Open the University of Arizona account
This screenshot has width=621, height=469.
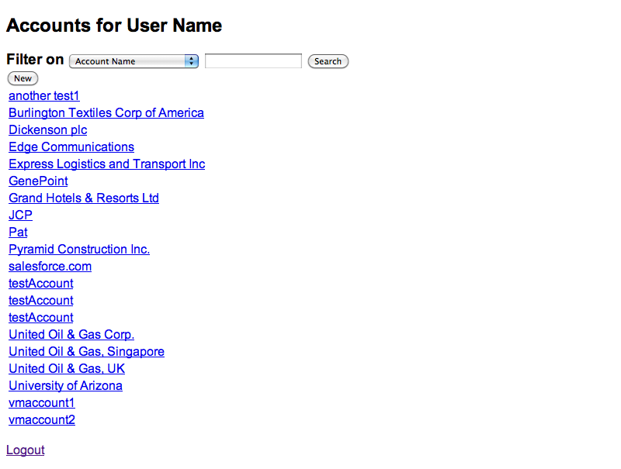pos(65,385)
